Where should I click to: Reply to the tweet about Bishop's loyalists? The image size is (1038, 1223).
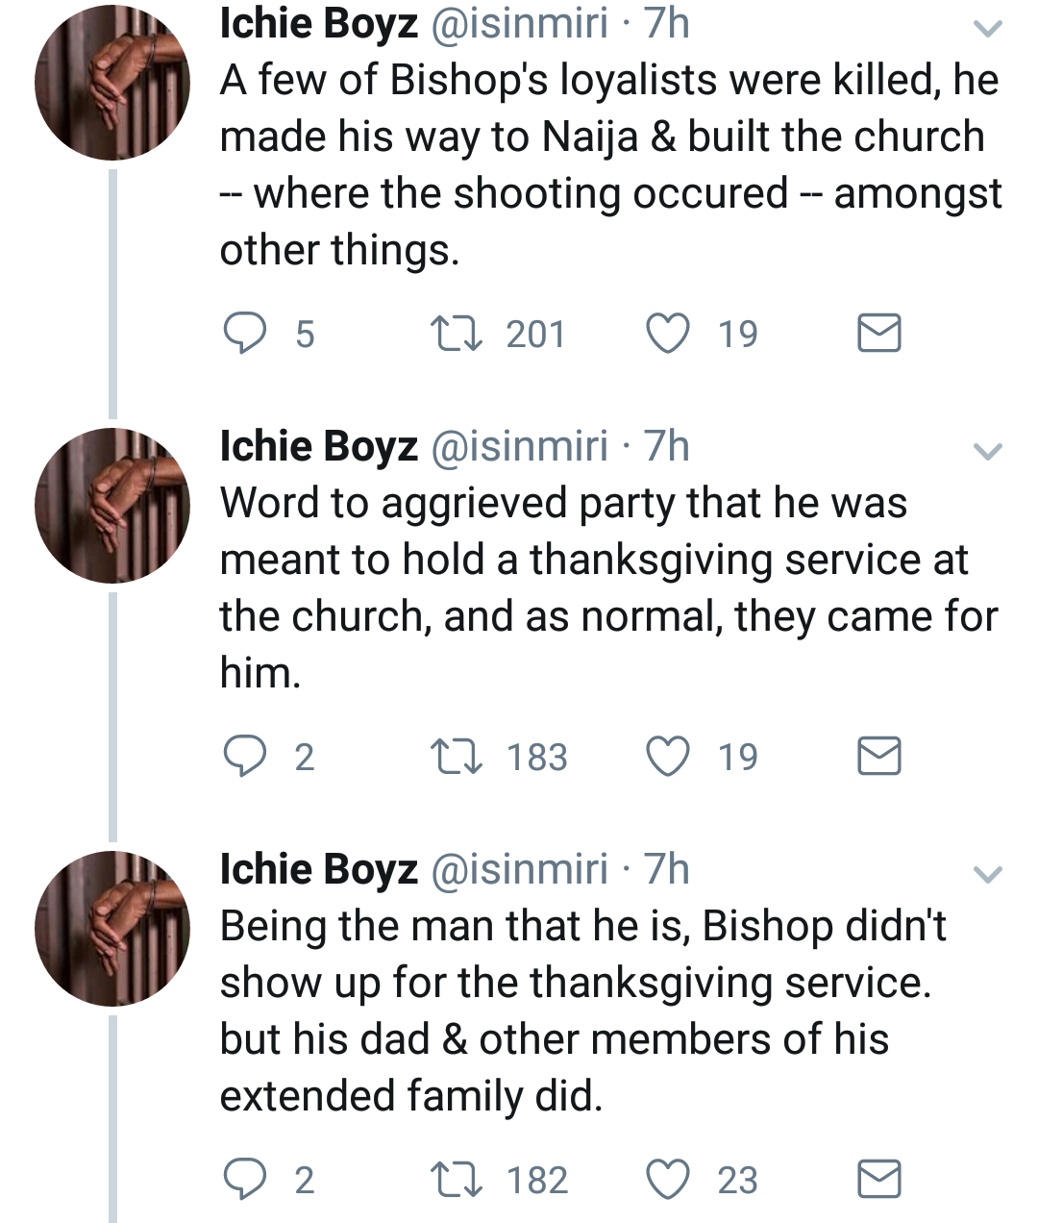[245, 334]
